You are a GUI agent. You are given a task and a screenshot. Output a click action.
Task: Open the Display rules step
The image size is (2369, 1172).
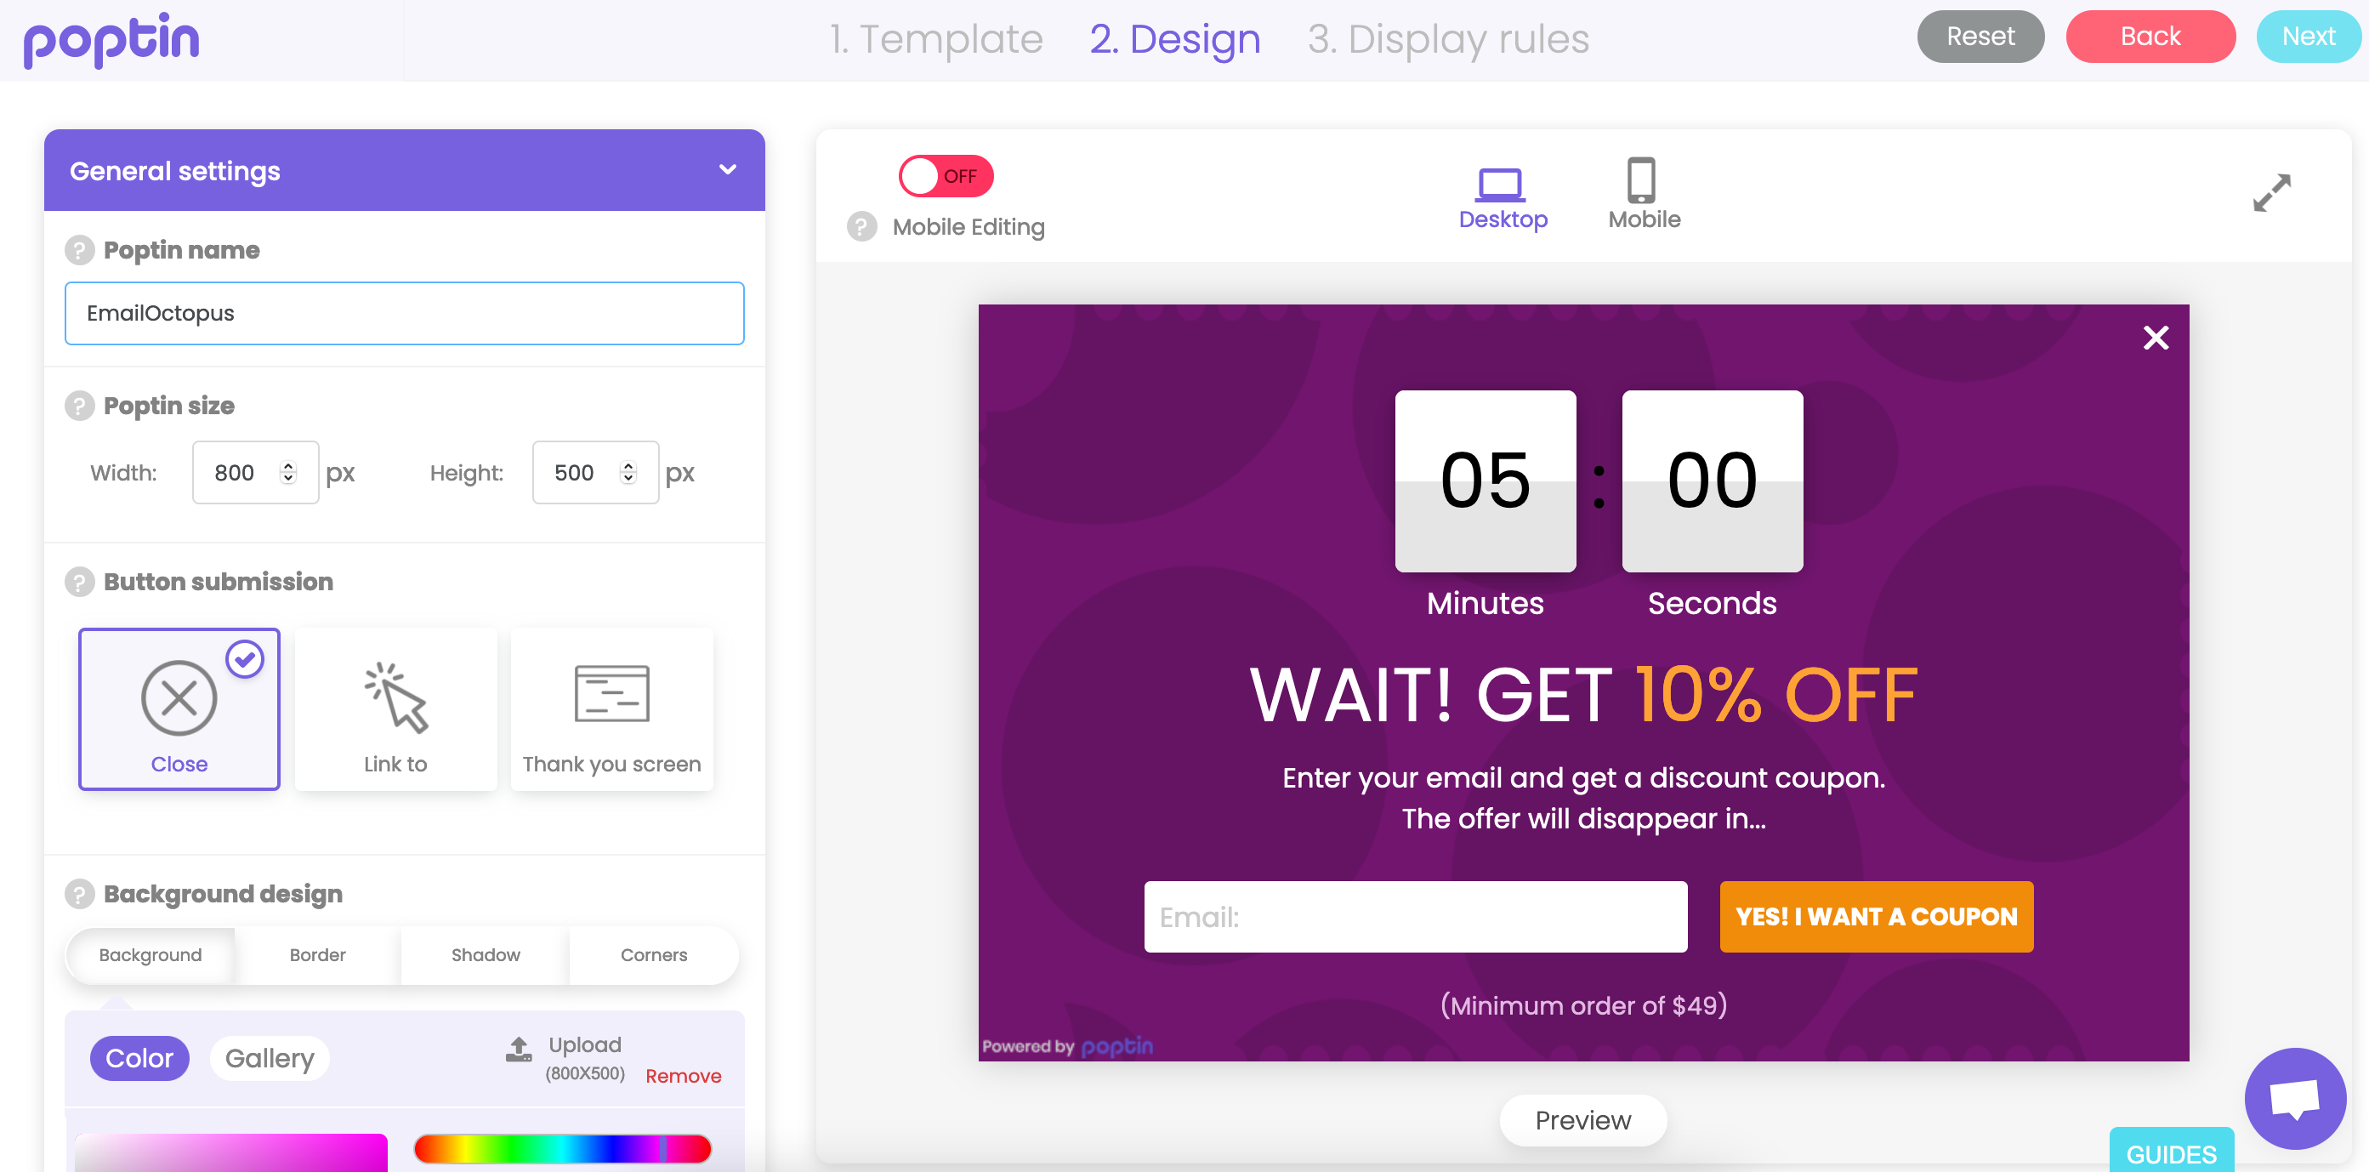pos(1447,40)
